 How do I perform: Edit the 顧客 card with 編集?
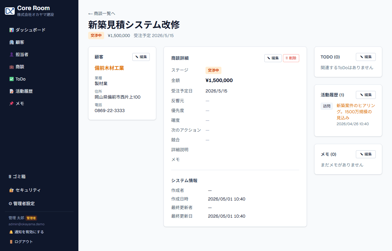[141, 57]
